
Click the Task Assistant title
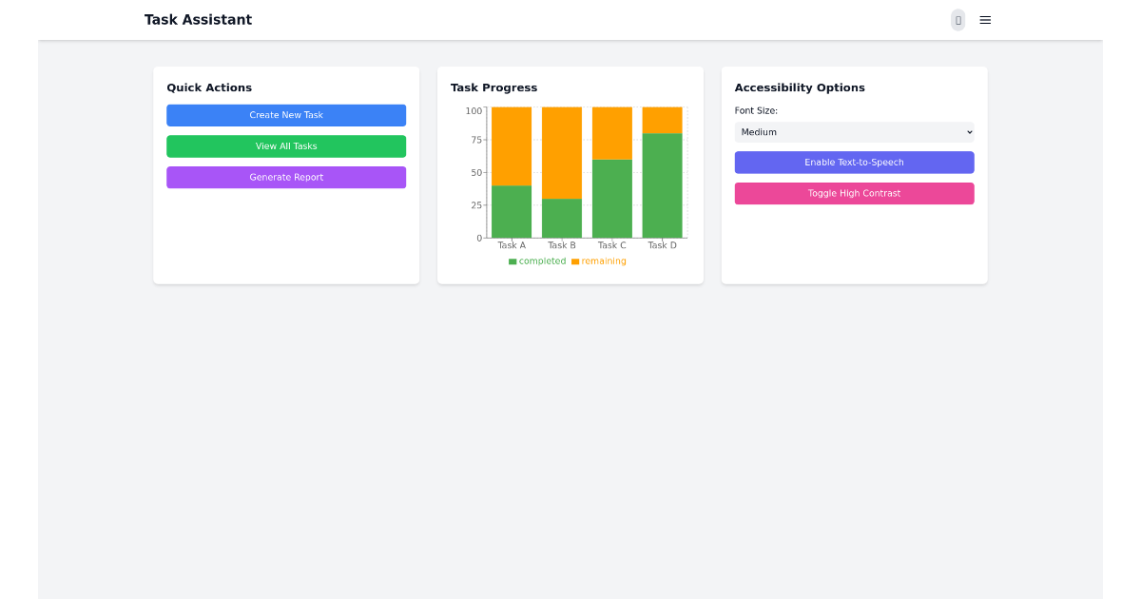pos(198,19)
